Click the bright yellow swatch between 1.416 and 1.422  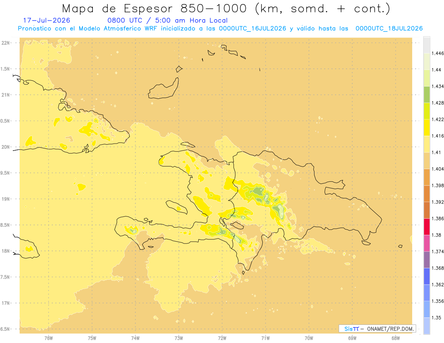click(427, 127)
